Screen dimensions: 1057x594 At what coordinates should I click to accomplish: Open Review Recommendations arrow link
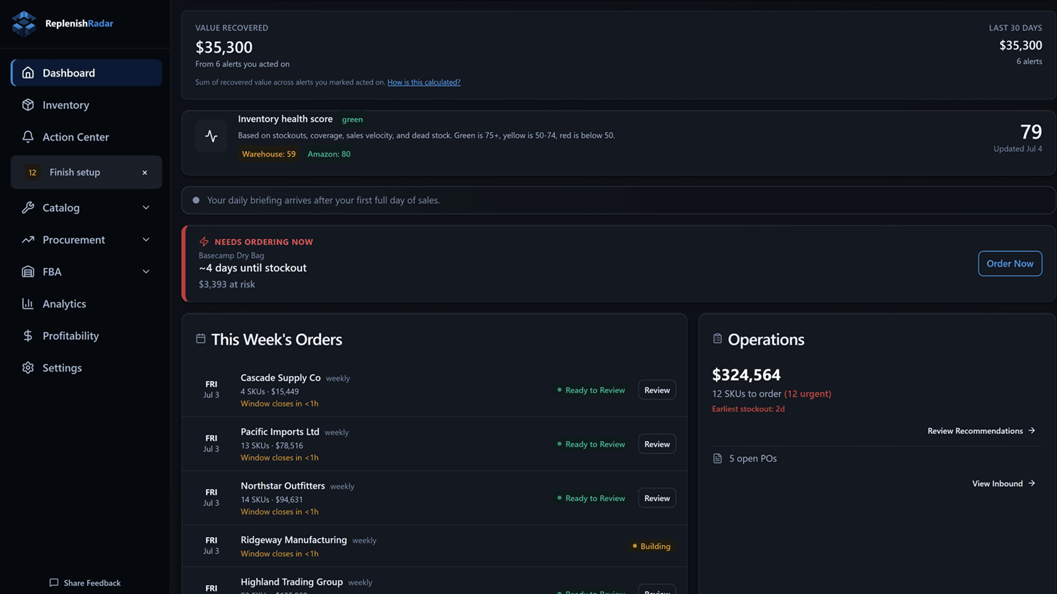(981, 431)
